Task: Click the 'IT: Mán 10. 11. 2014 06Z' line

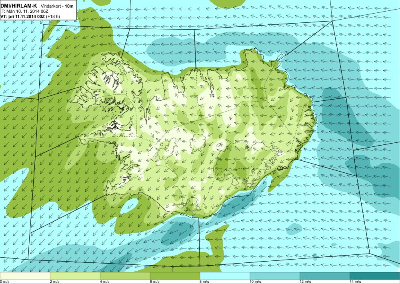Action: [x=24, y=12]
